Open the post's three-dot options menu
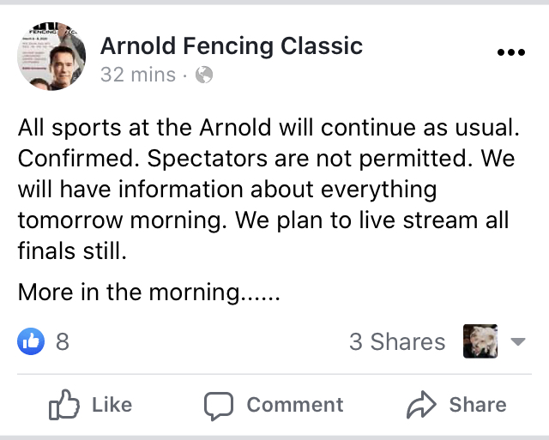The width and height of the screenshot is (549, 440). coord(510,52)
